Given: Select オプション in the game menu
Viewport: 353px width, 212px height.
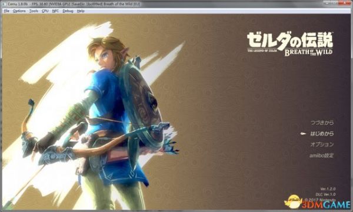Looking at the screenshot, I should click(322, 144).
